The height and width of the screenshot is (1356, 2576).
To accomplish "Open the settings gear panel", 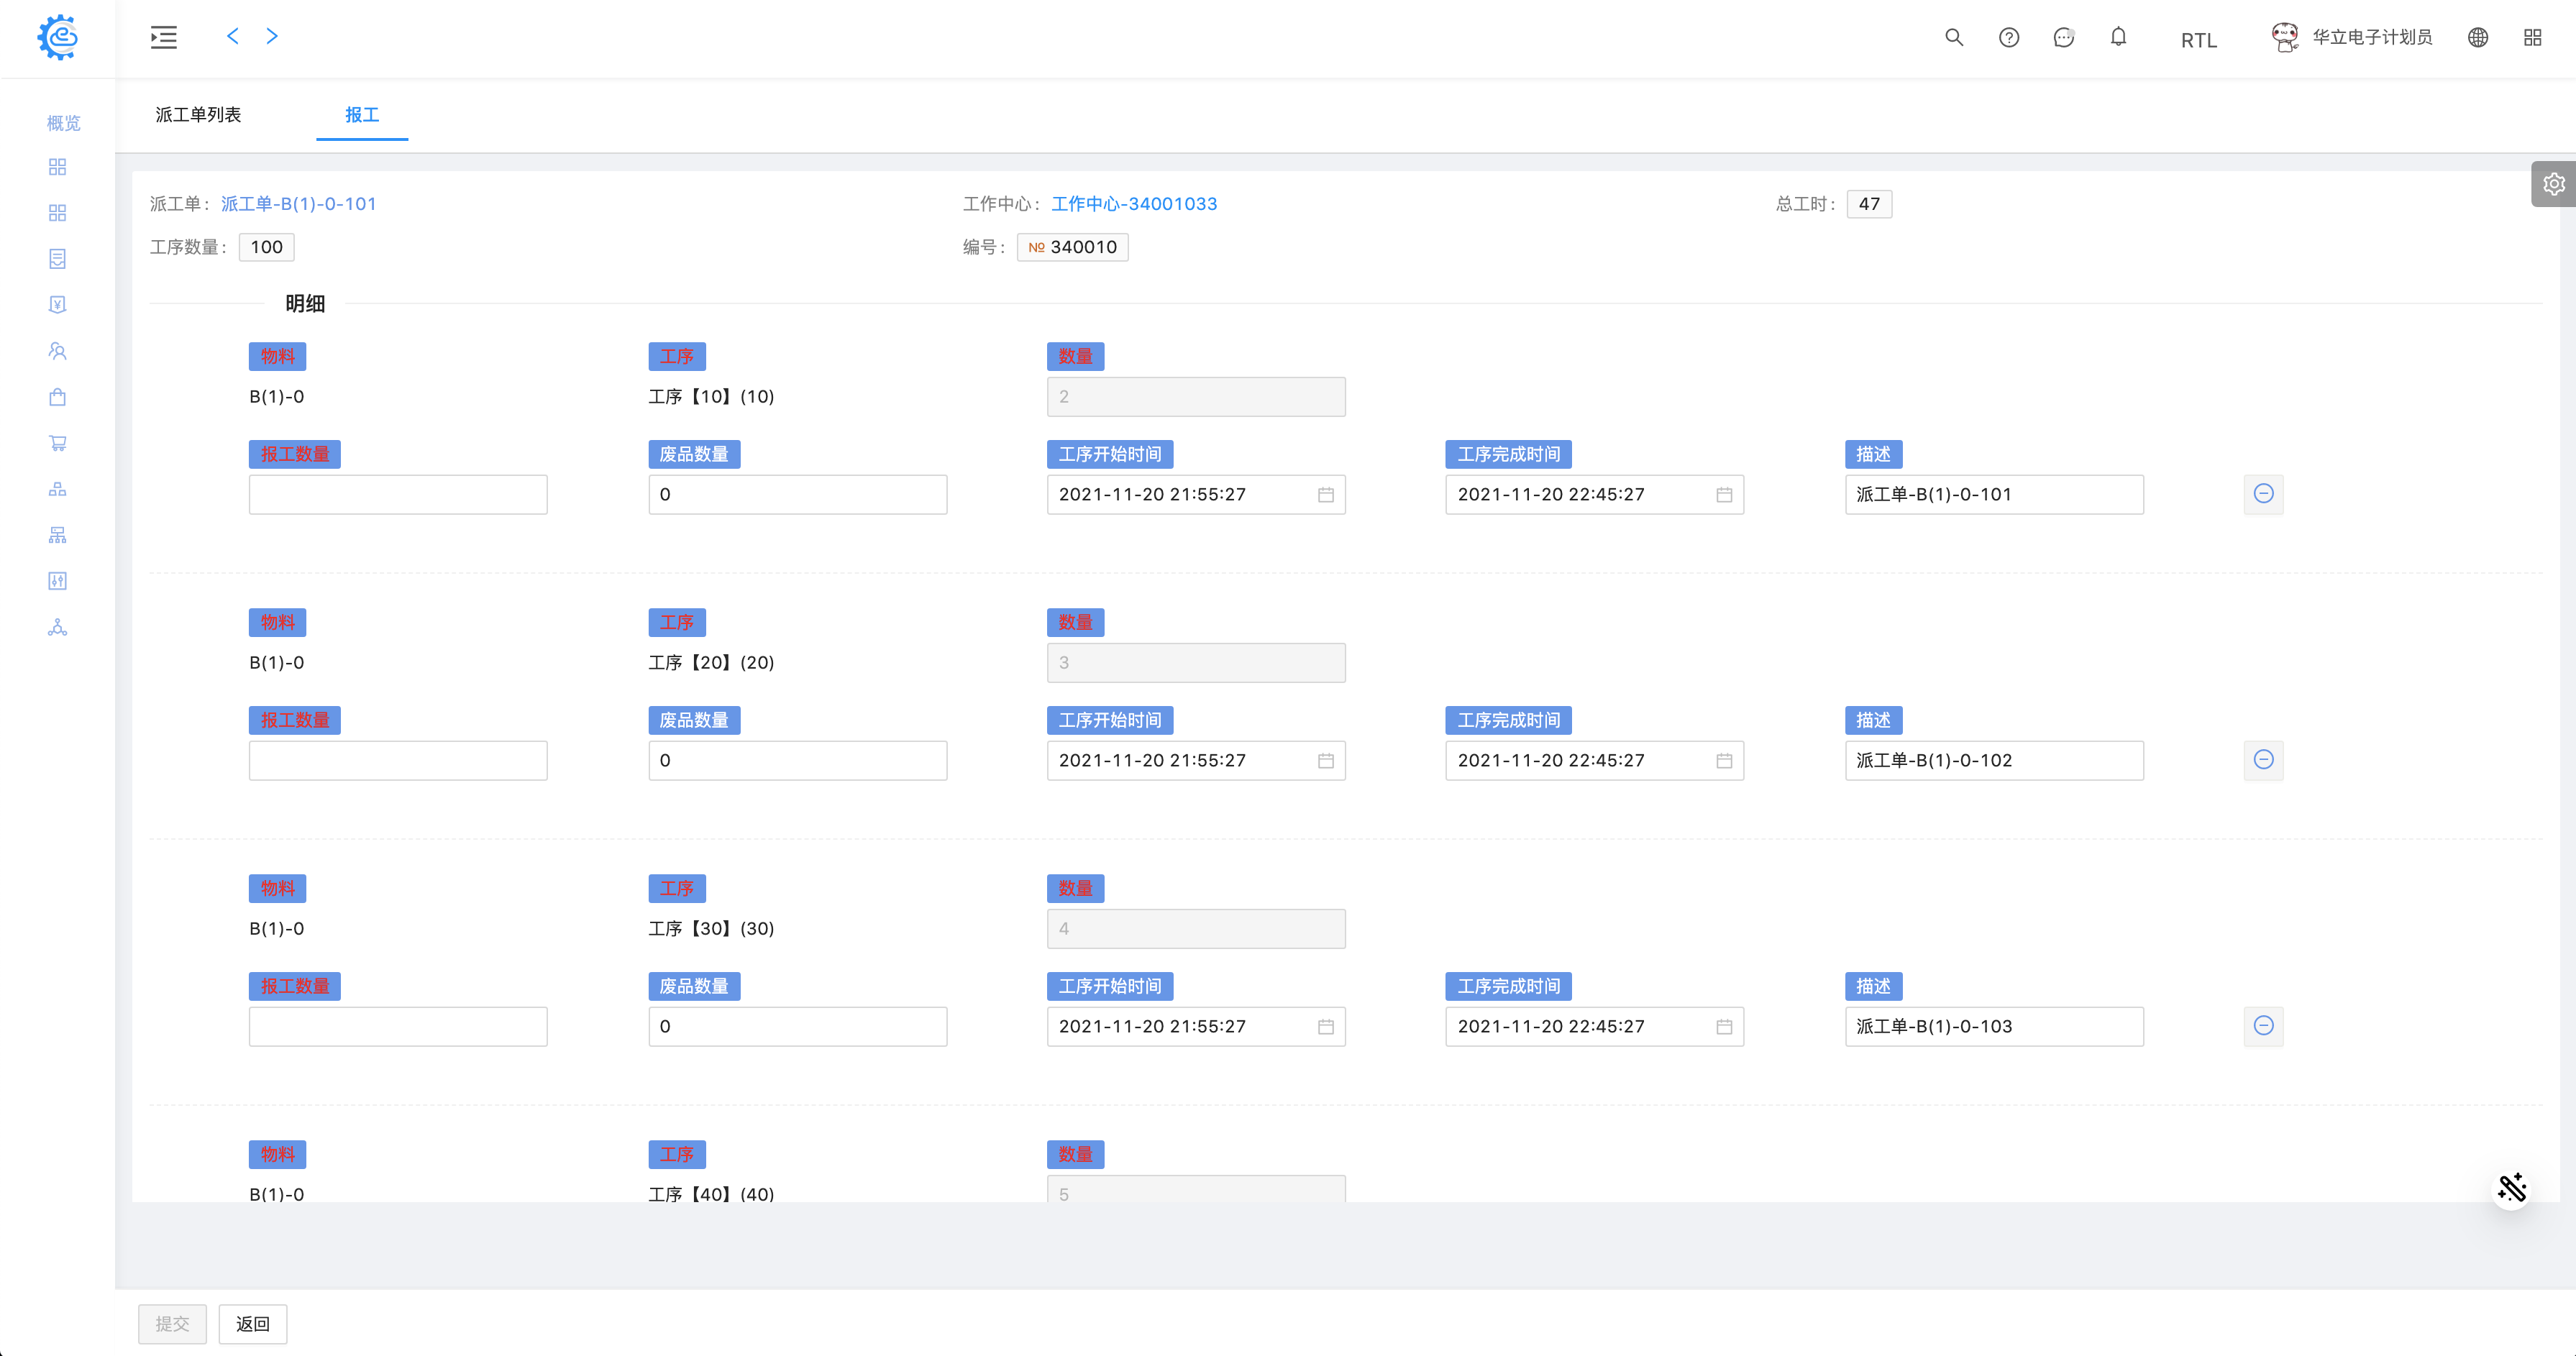I will coord(2553,184).
